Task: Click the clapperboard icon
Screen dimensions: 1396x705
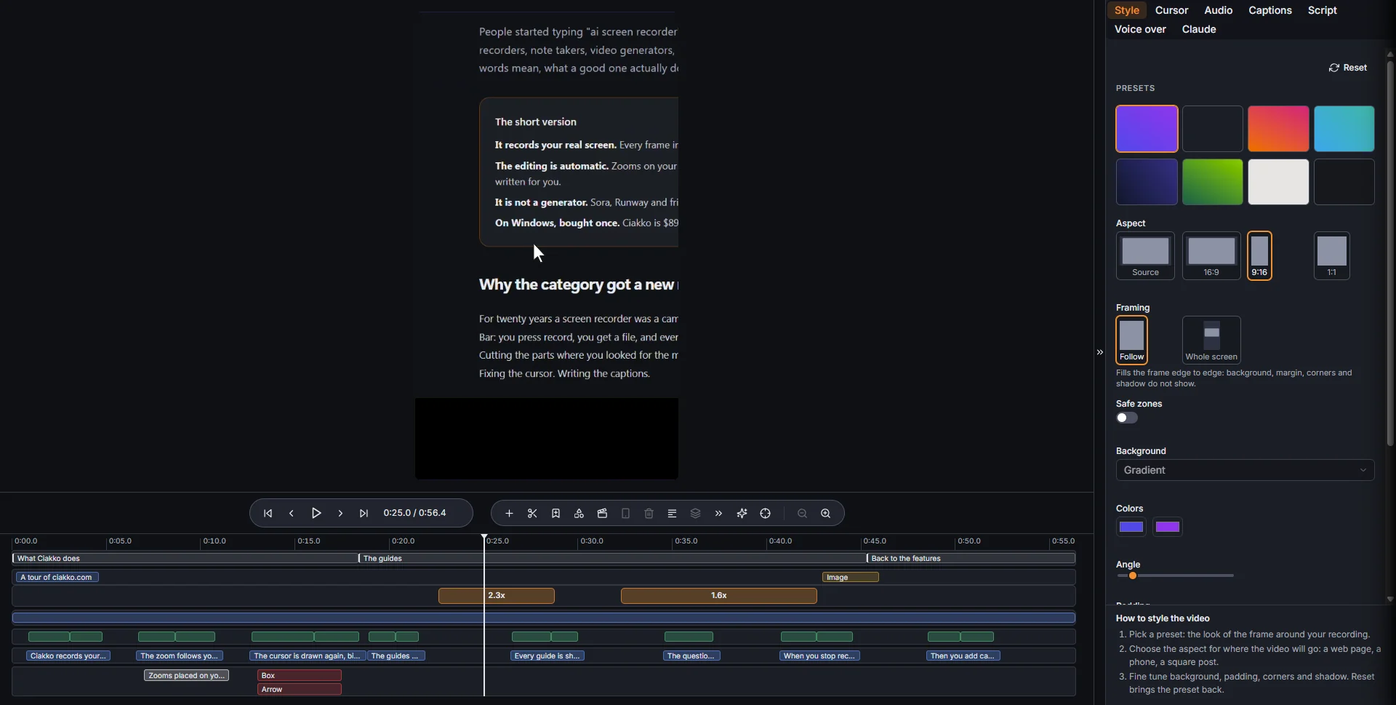Action: click(602, 514)
